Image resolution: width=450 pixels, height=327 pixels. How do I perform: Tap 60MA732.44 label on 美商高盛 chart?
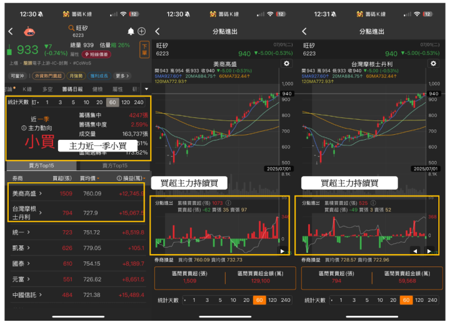(x=234, y=76)
